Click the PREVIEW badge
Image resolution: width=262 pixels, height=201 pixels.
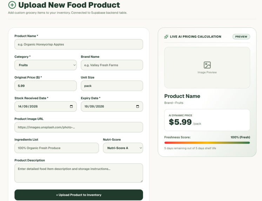[241, 36]
